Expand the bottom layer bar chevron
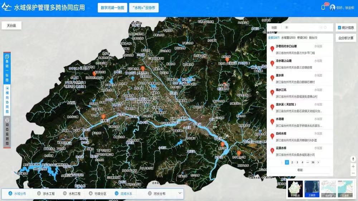This screenshot has height=201, width=358. (x=180, y=193)
